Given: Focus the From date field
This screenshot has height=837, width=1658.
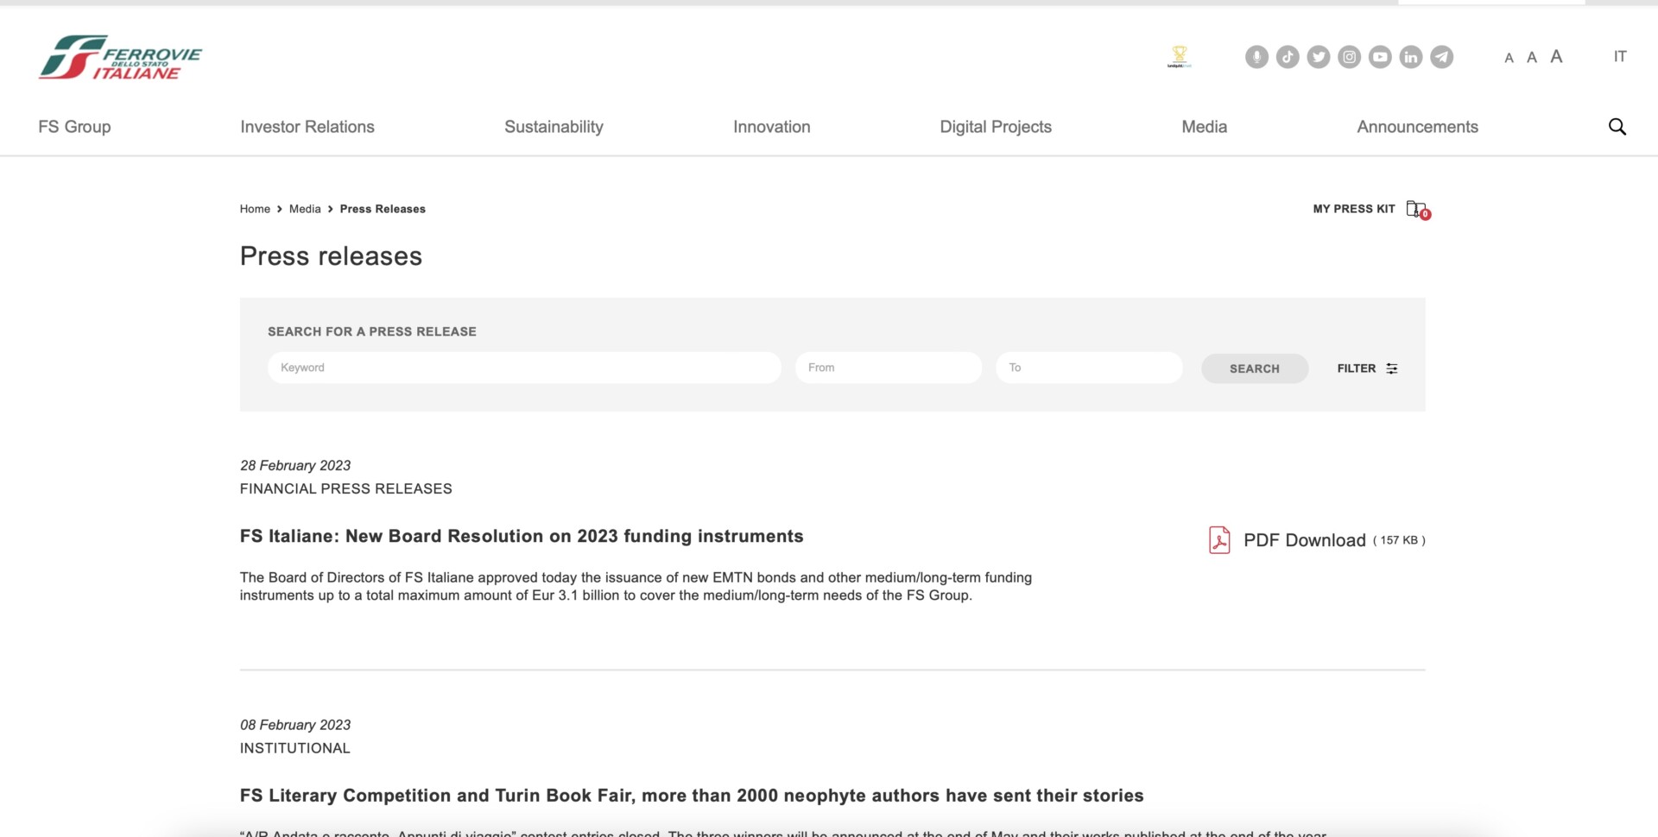Looking at the screenshot, I should (889, 368).
